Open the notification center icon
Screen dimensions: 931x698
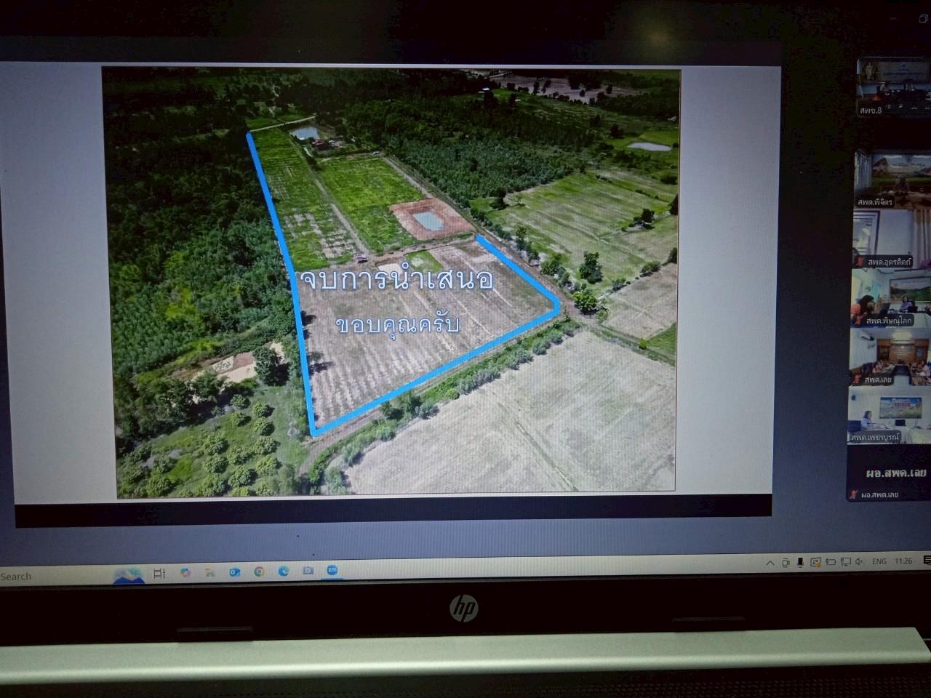coord(927,561)
